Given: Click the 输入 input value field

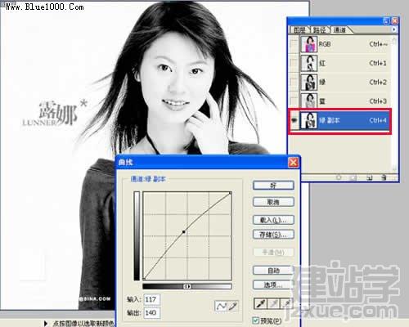Looking at the screenshot, I should (x=152, y=299).
